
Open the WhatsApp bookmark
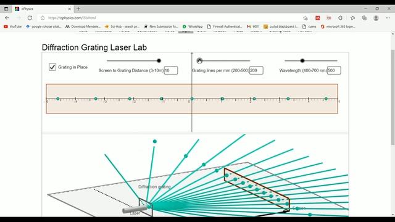(x=193, y=27)
